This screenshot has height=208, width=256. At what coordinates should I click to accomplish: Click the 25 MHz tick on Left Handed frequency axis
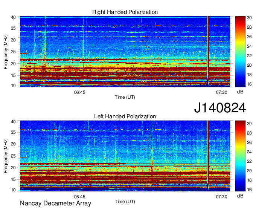tap(13, 156)
